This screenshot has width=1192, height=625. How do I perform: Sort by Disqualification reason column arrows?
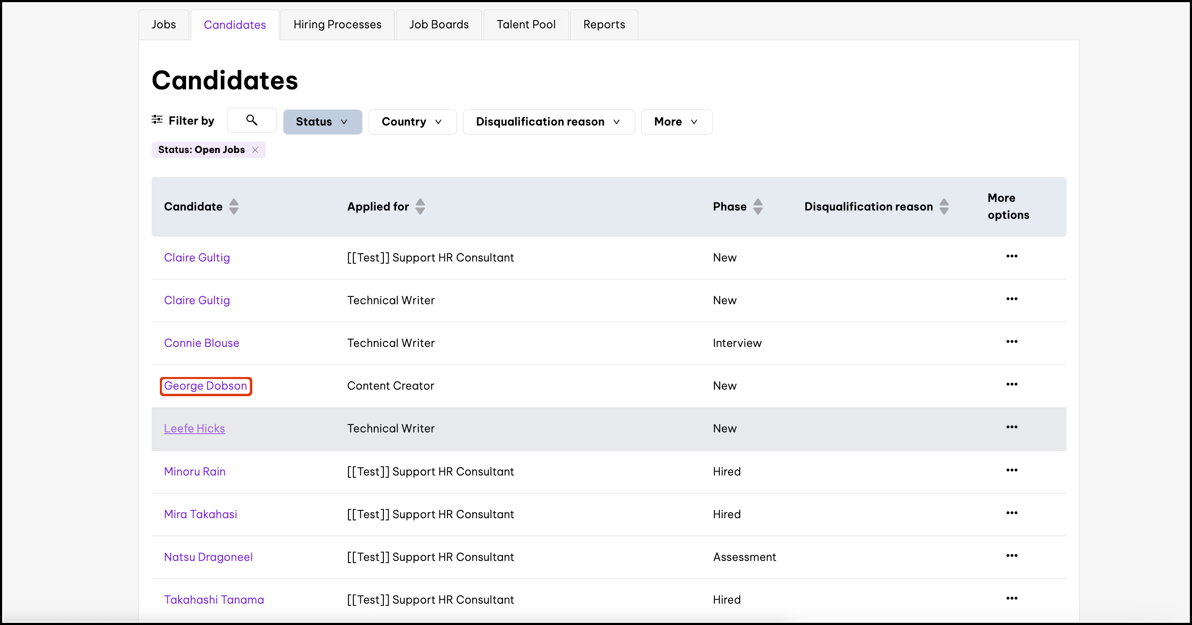[x=944, y=207]
